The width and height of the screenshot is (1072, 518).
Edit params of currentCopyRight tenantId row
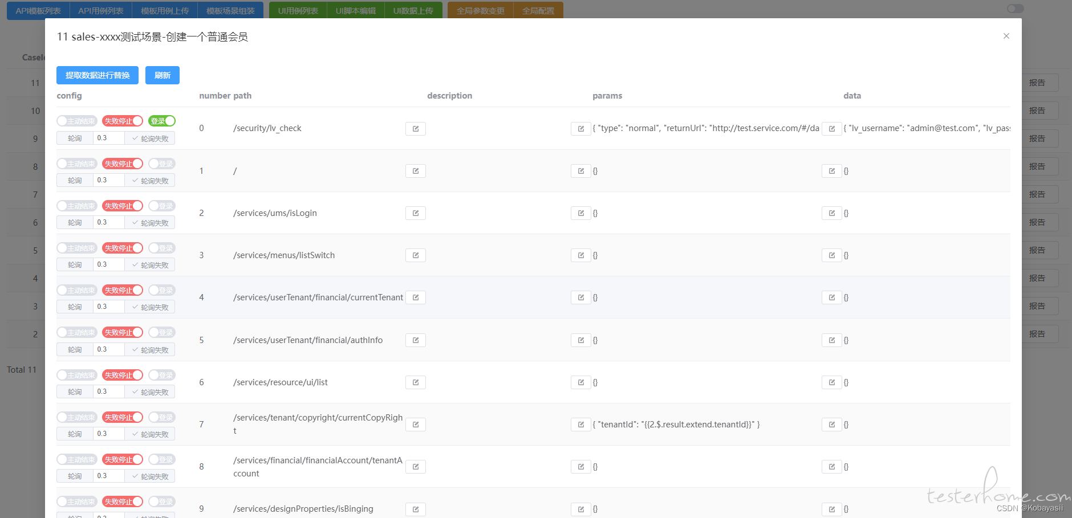[x=580, y=425]
